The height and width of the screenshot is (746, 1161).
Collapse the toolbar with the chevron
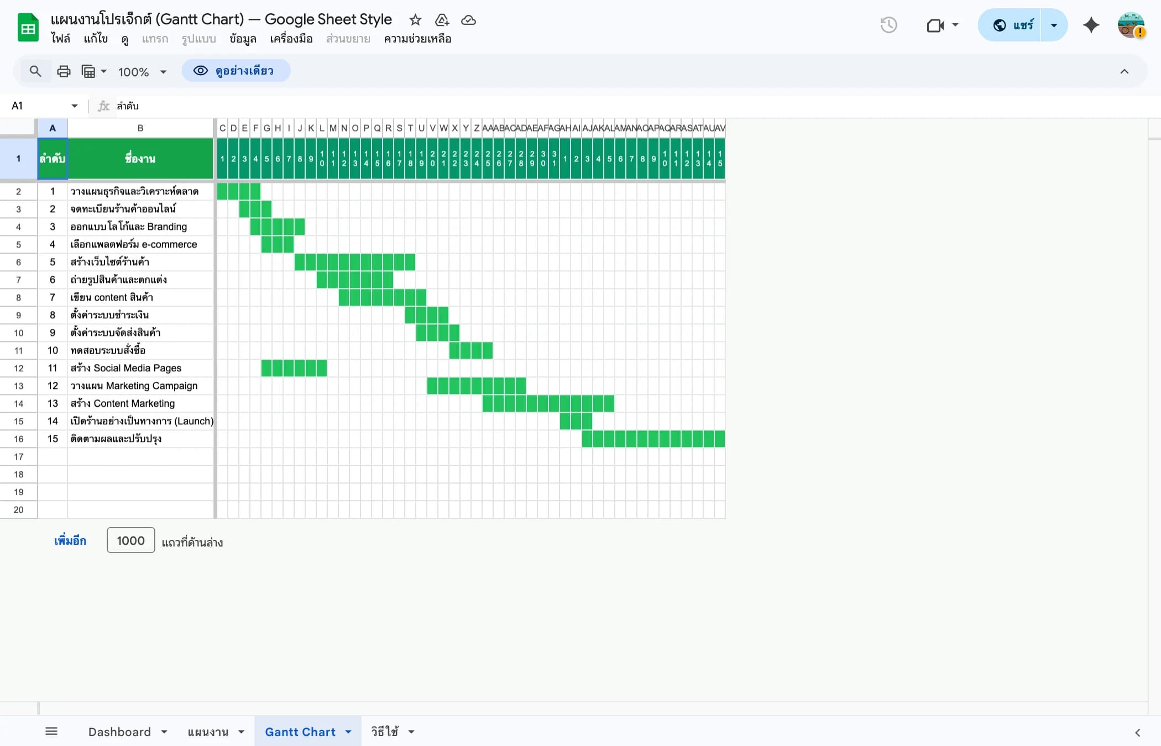[1124, 71]
